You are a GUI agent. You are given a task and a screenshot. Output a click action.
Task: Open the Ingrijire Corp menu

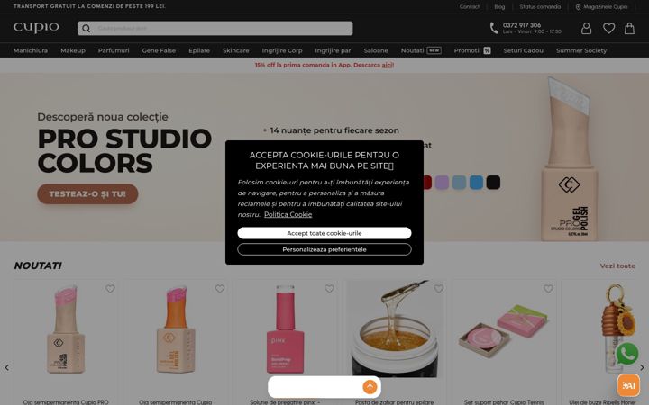click(x=282, y=50)
